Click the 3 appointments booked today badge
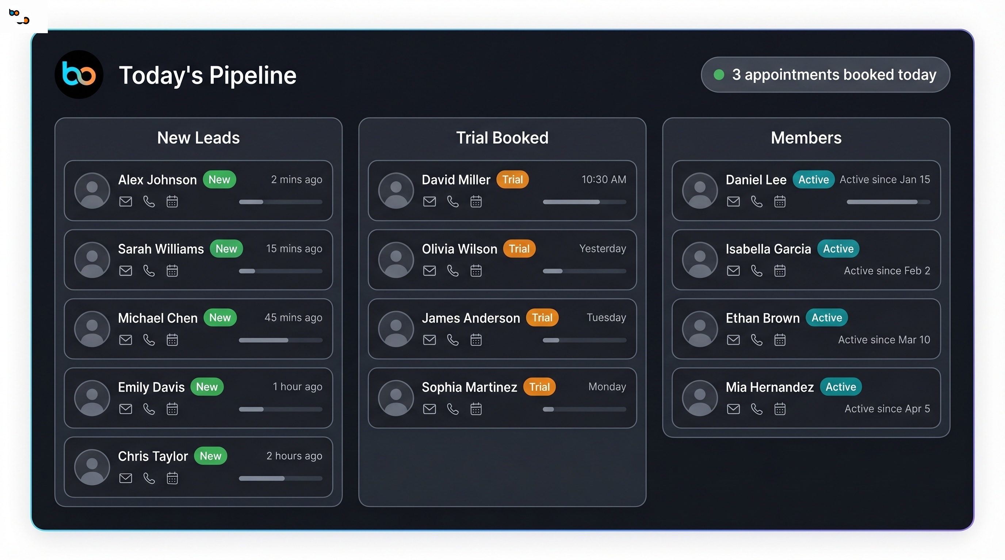Screen dimensions: 1005x560 (x=825, y=74)
